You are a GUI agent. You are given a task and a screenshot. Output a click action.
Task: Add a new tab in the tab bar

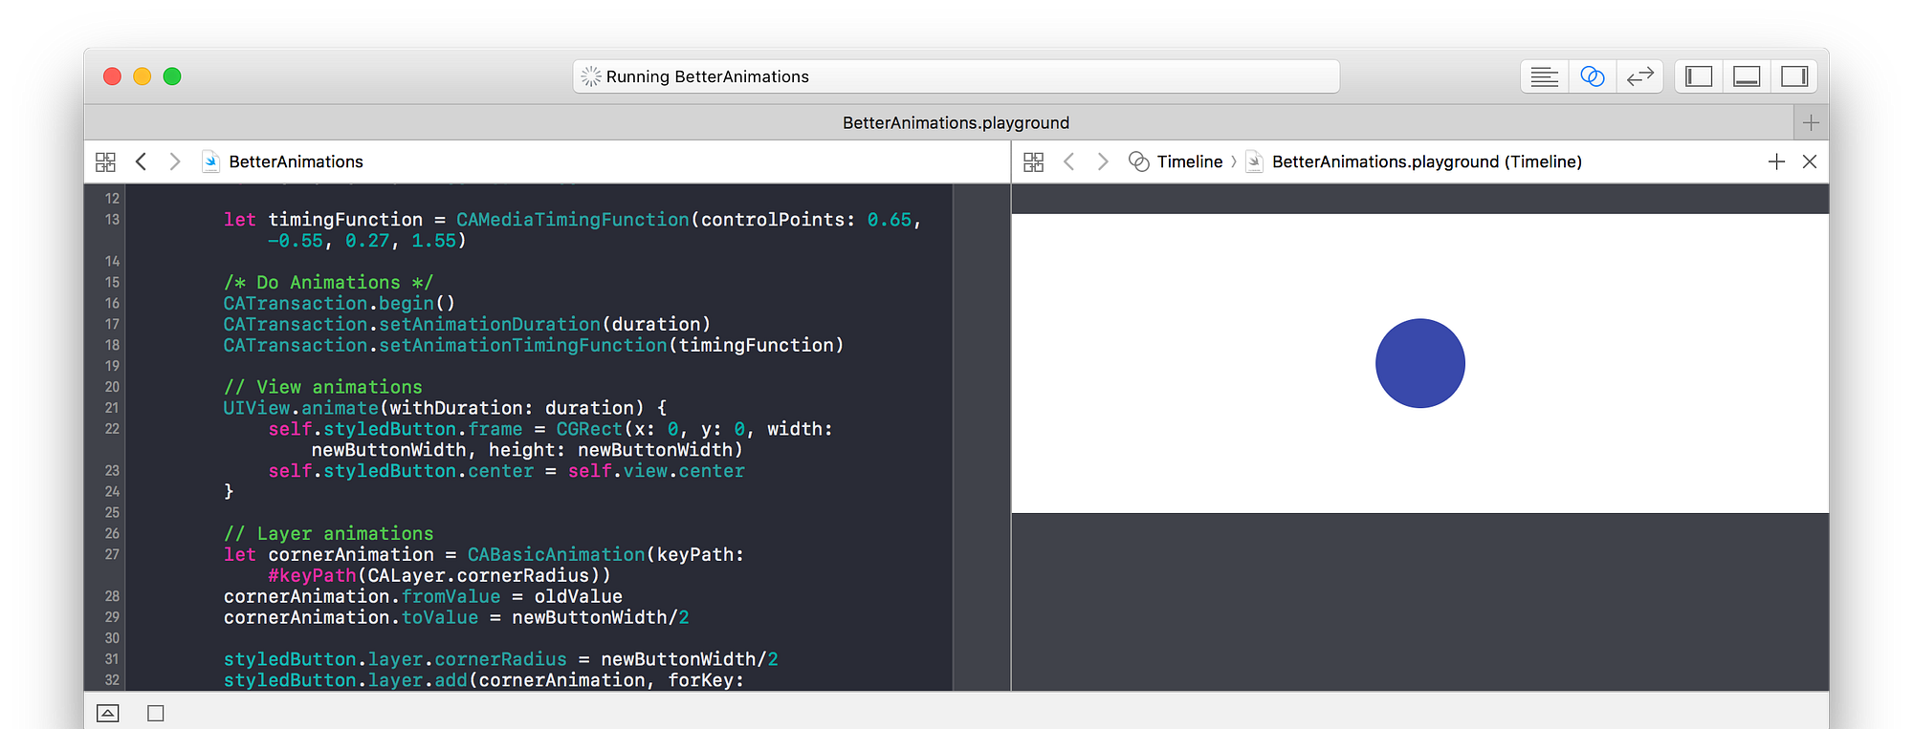coord(1811,122)
